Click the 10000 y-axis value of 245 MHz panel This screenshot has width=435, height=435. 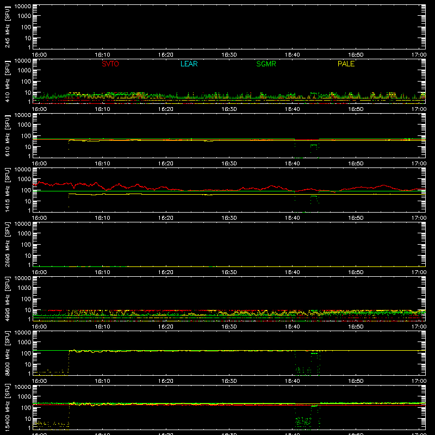pyautogui.click(x=23, y=7)
